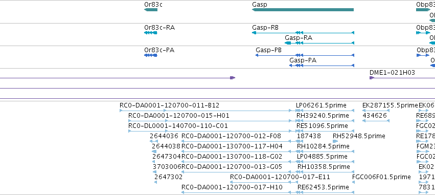The image size is (435, 195).
Task: Click the Or83c-RA transcript arrows
Action: coord(151,33)
